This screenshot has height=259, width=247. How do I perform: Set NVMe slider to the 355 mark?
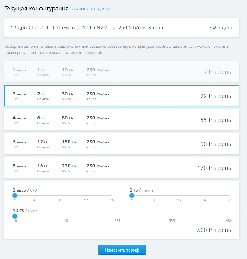point(172,216)
